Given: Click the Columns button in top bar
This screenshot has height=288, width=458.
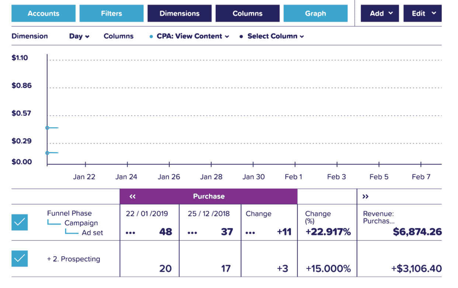Looking at the screenshot, I should [x=247, y=14].
